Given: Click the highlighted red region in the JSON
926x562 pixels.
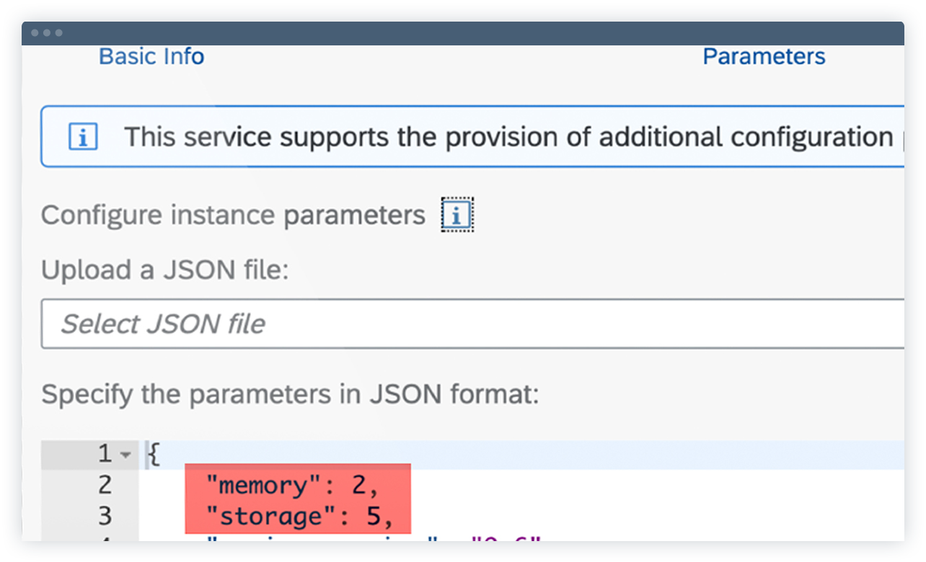Looking at the screenshot, I should [298, 499].
